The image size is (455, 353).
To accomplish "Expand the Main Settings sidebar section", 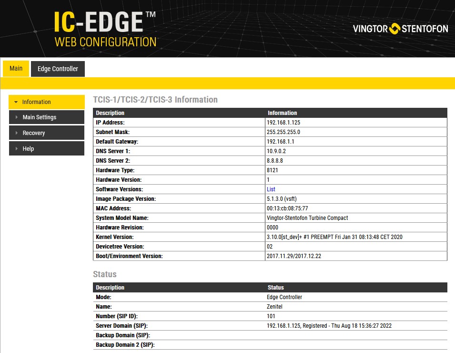I will 47,117.
